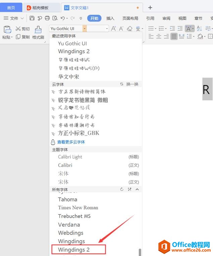Click the line spacing icon
Viewport: 213px width, 256px height.
click(x=189, y=36)
